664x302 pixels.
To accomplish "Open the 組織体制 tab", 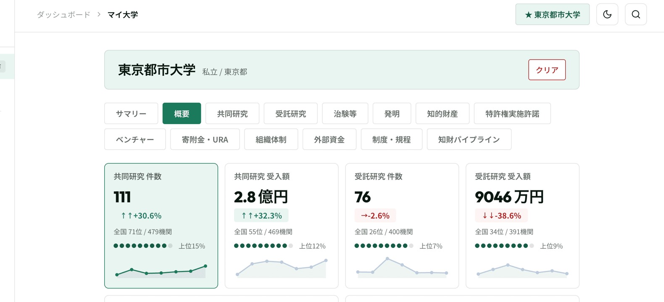I will click(x=271, y=139).
